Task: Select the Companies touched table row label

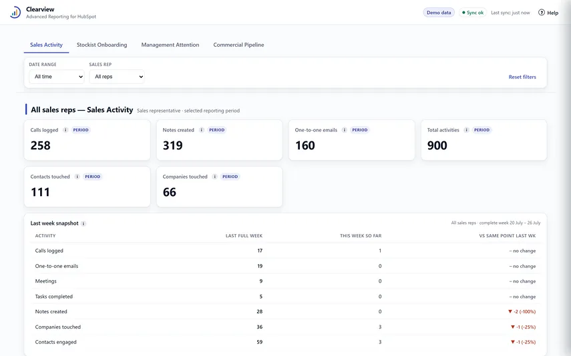Action: click(x=58, y=327)
